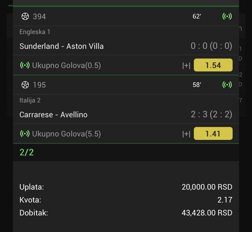Click the |+| icon beside 1.54 odds
Image resolution: width=252 pixels, height=232 pixels.
point(186,65)
